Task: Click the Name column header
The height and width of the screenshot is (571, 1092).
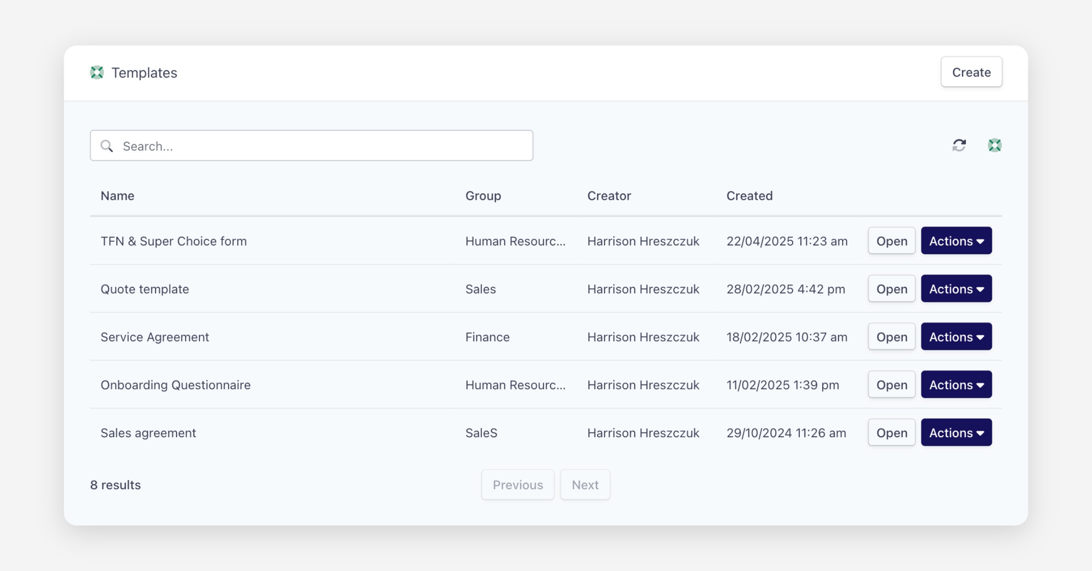Action: 117,196
